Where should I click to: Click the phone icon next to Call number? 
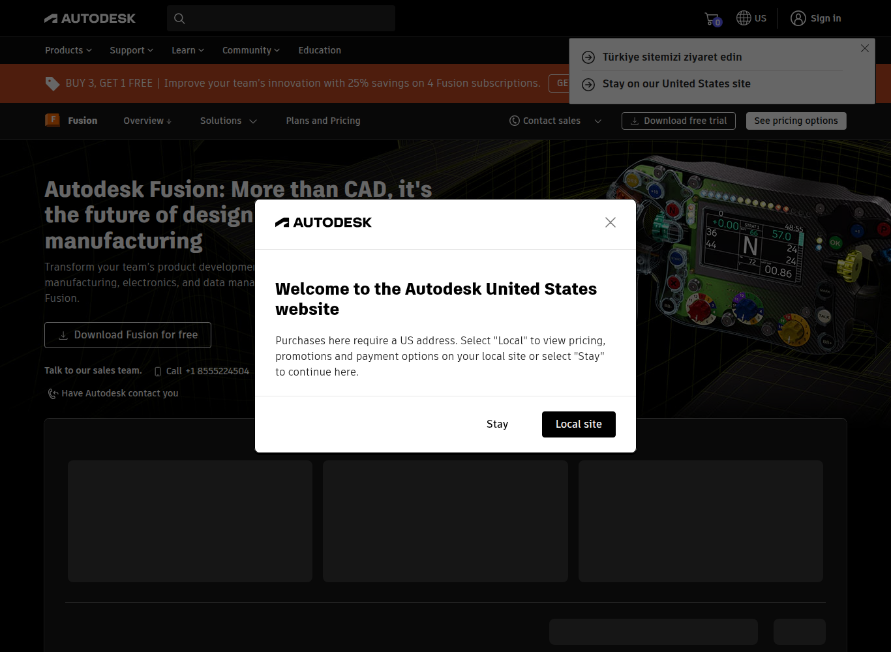pyautogui.click(x=158, y=371)
